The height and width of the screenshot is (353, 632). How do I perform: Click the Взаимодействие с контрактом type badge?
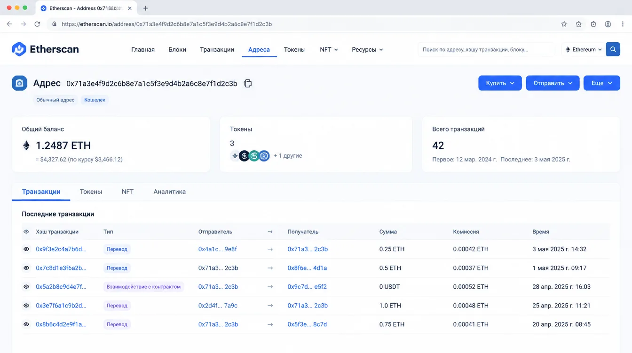[x=143, y=287]
